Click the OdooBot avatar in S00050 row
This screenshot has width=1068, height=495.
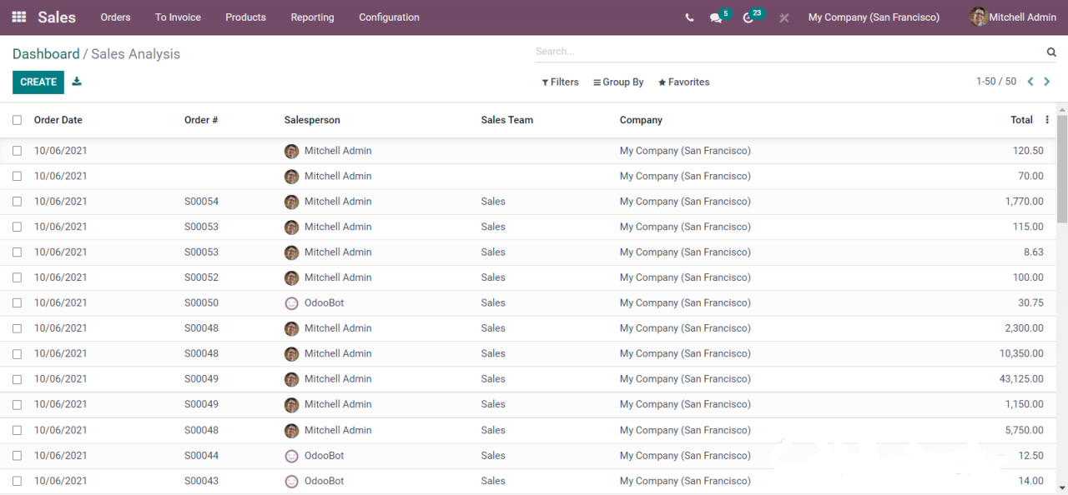click(291, 303)
